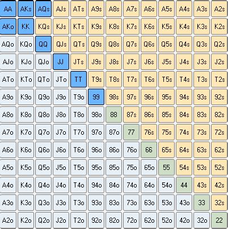Select the 65s suited connector cell
Viewport: 228px width, 229px height.
point(166,149)
